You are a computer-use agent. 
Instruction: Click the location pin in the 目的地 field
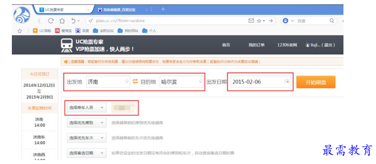pyautogui.click(x=201, y=82)
